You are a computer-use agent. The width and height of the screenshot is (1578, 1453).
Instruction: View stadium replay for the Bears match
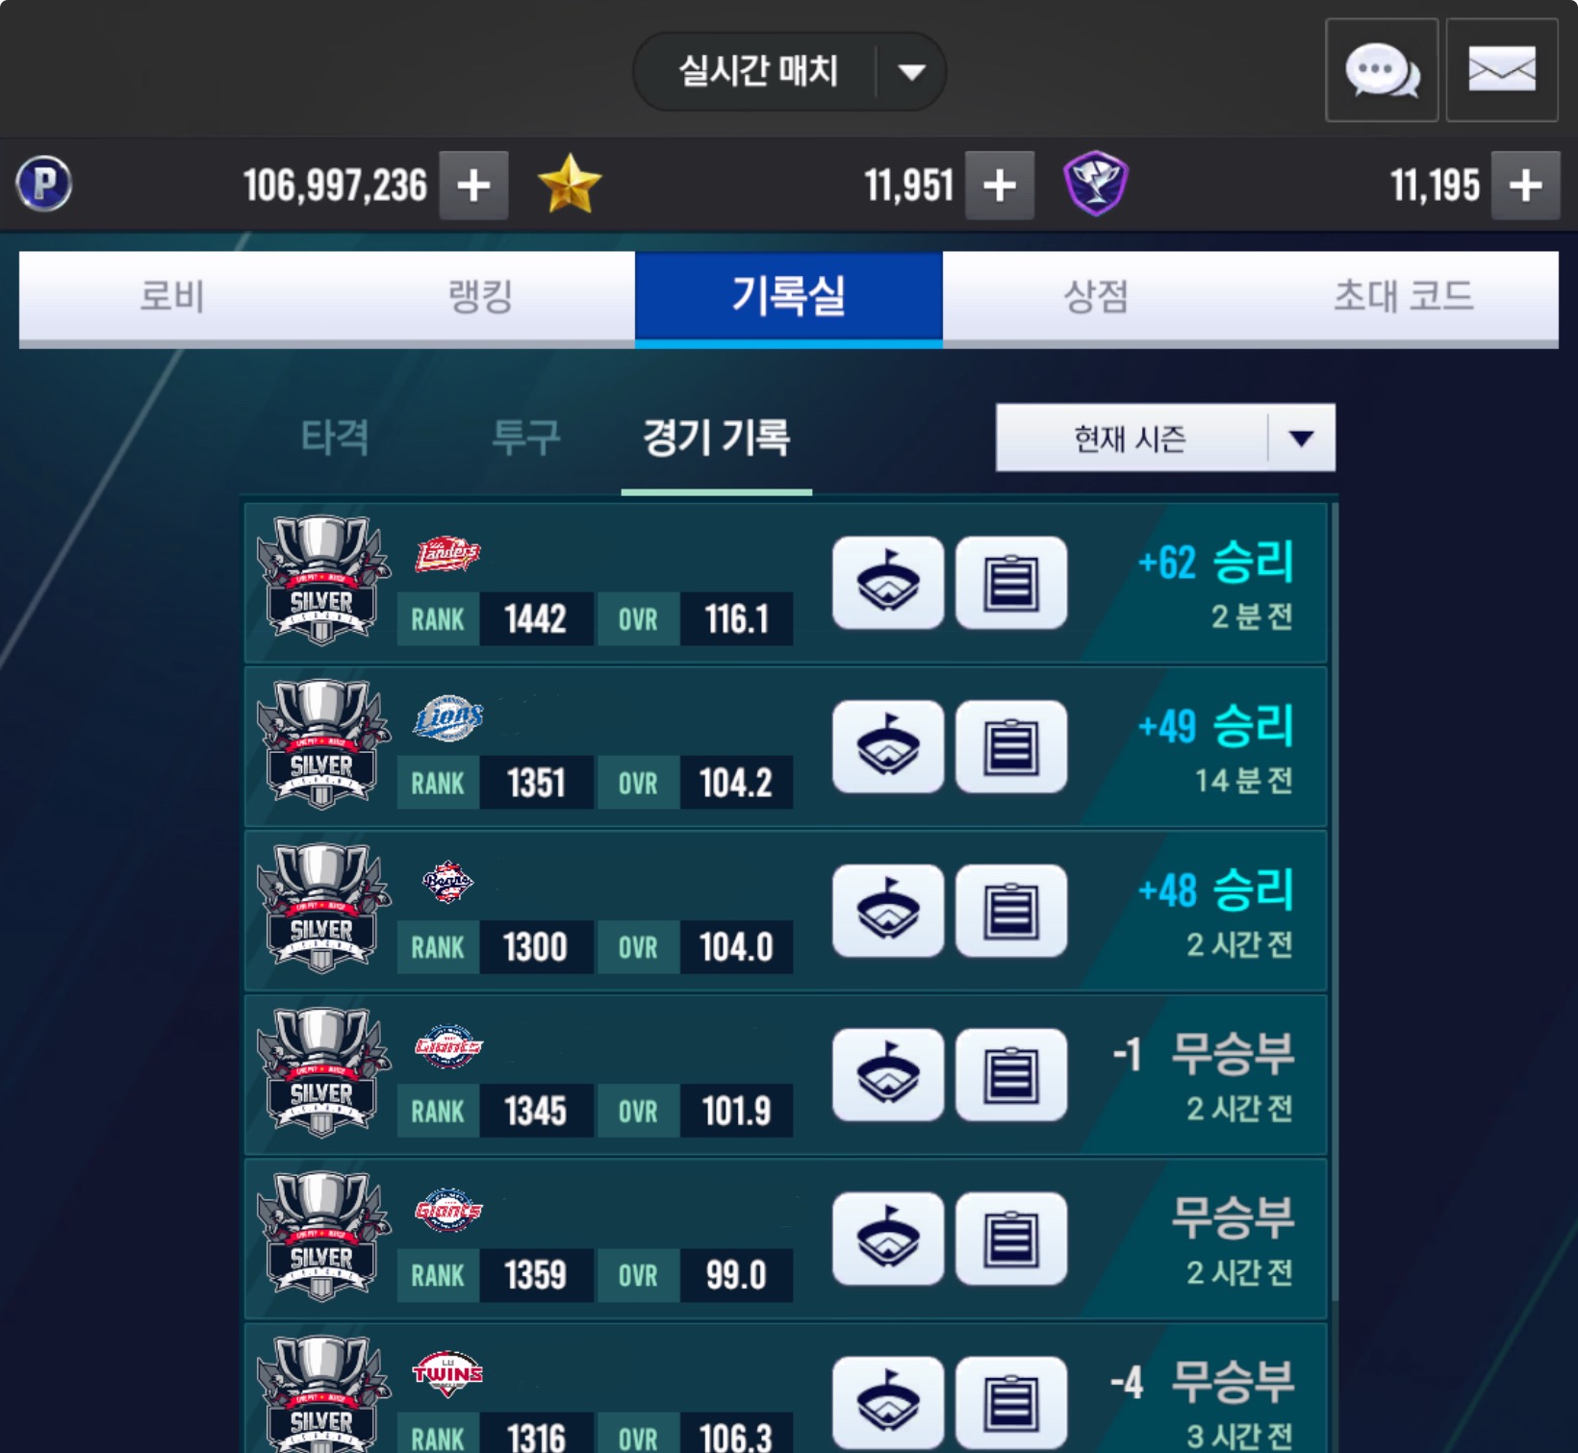click(x=888, y=911)
